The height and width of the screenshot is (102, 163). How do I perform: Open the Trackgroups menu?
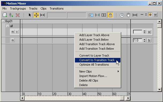[x=18, y=8]
